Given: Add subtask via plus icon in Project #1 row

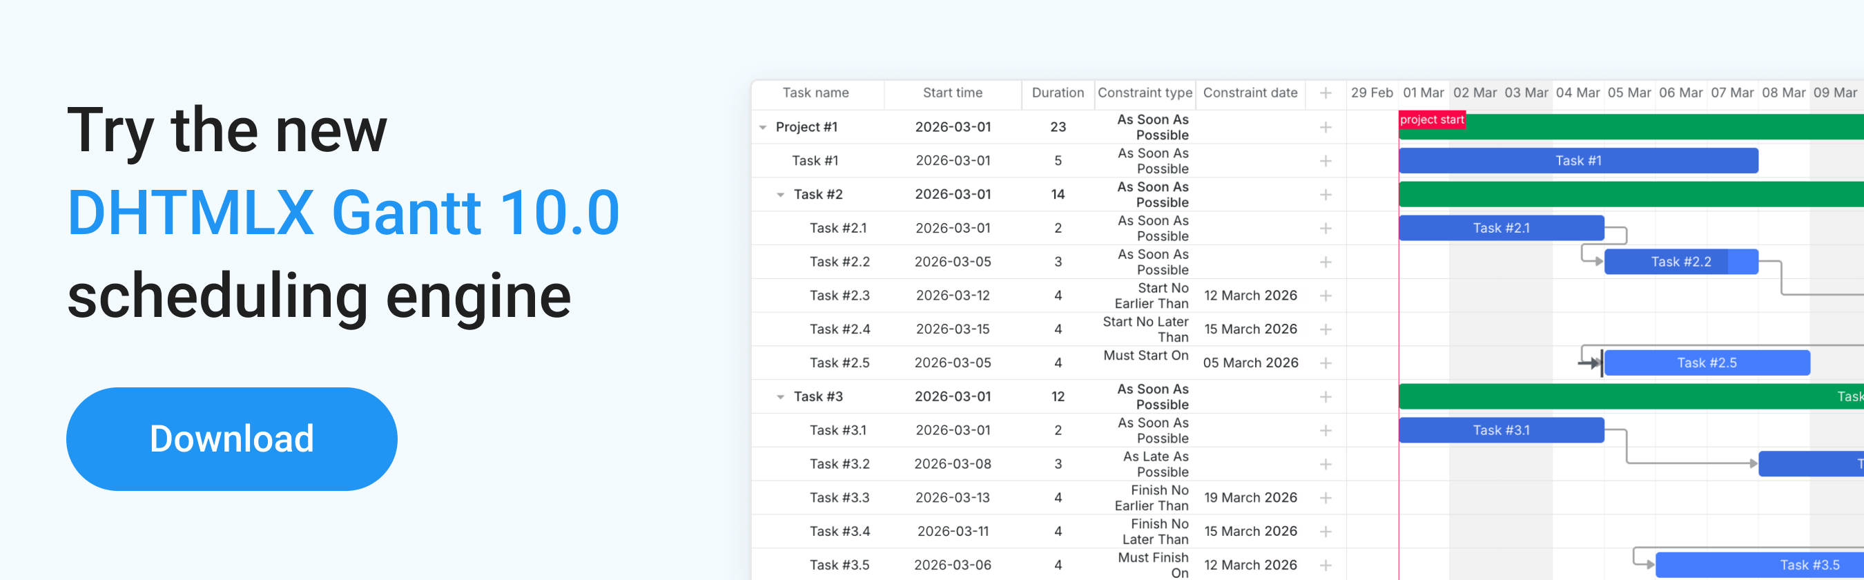Looking at the screenshot, I should [1325, 128].
